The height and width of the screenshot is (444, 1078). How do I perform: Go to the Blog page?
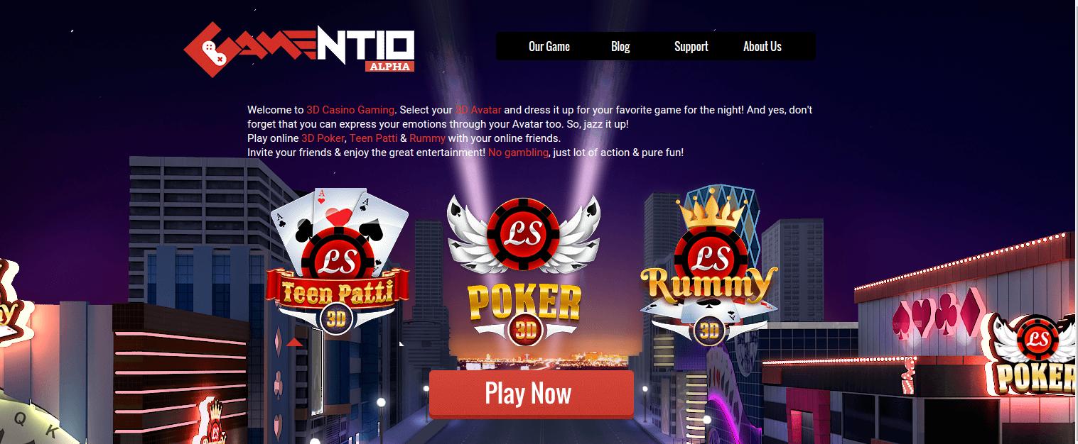coord(620,46)
